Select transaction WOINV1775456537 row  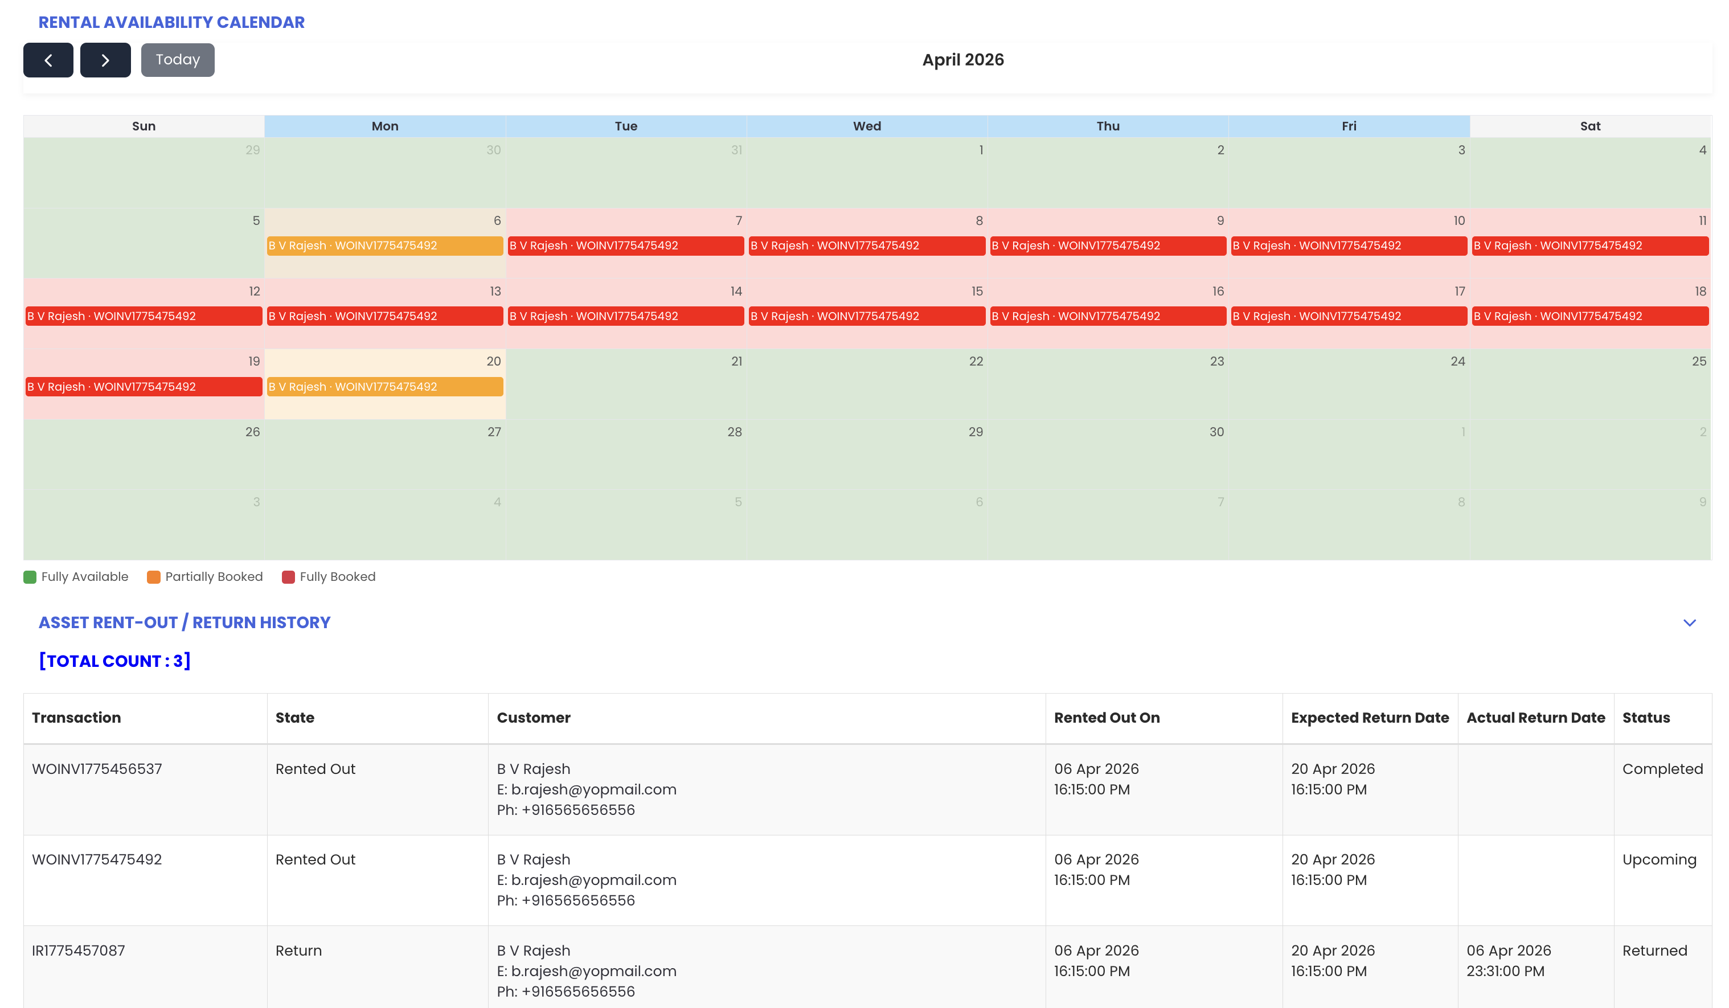coord(97,769)
